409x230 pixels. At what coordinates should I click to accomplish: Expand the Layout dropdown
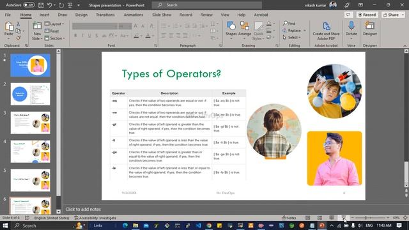[x=54, y=24]
